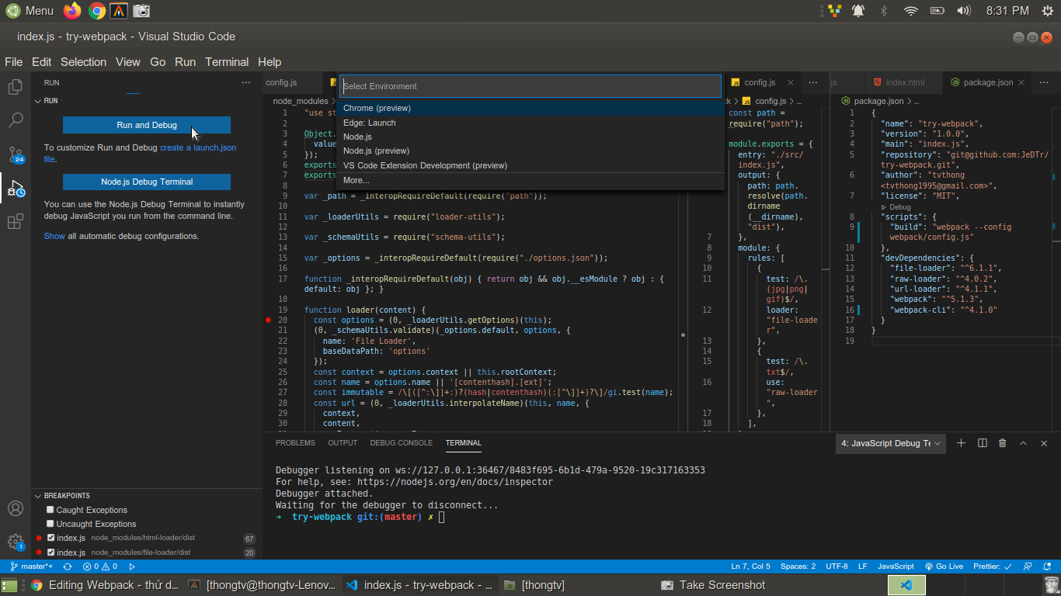Toggle index.js html-loader breakpoint checkbox

[x=50, y=538]
